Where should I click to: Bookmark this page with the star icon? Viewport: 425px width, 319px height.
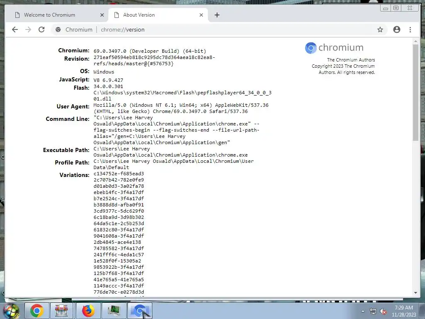click(x=380, y=29)
